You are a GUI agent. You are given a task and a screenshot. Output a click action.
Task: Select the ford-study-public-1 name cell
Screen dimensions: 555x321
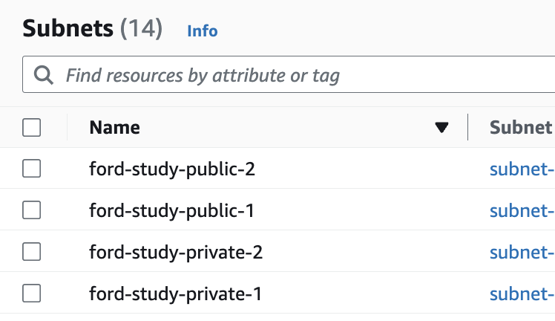click(x=171, y=211)
